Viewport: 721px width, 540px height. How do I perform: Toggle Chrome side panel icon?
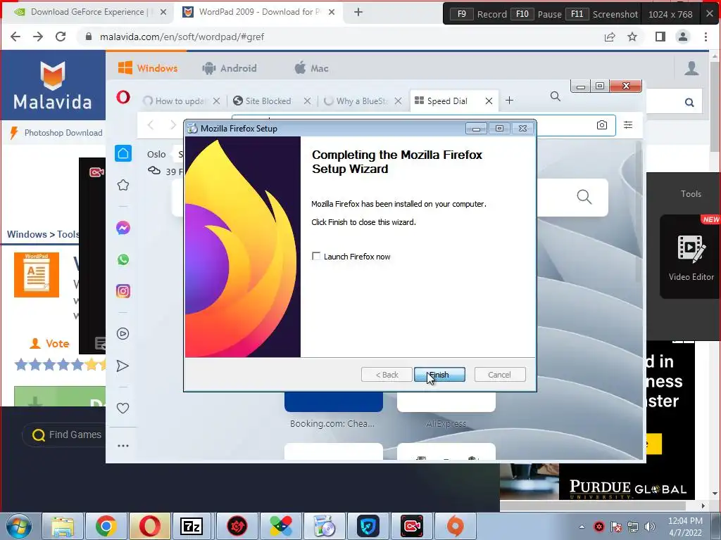point(660,37)
